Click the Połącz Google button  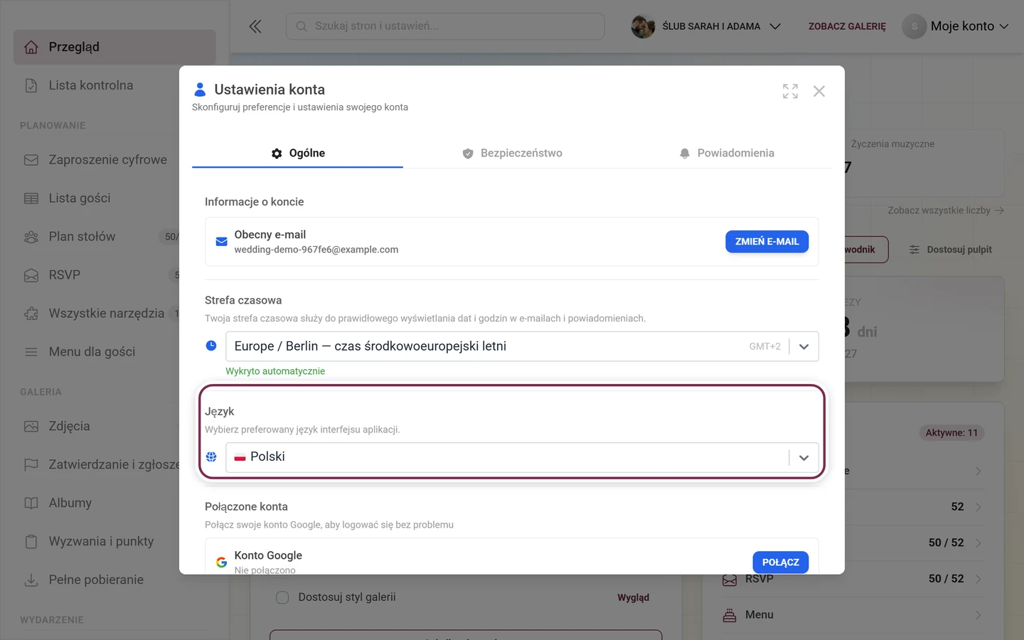click(x=780, y=562)
